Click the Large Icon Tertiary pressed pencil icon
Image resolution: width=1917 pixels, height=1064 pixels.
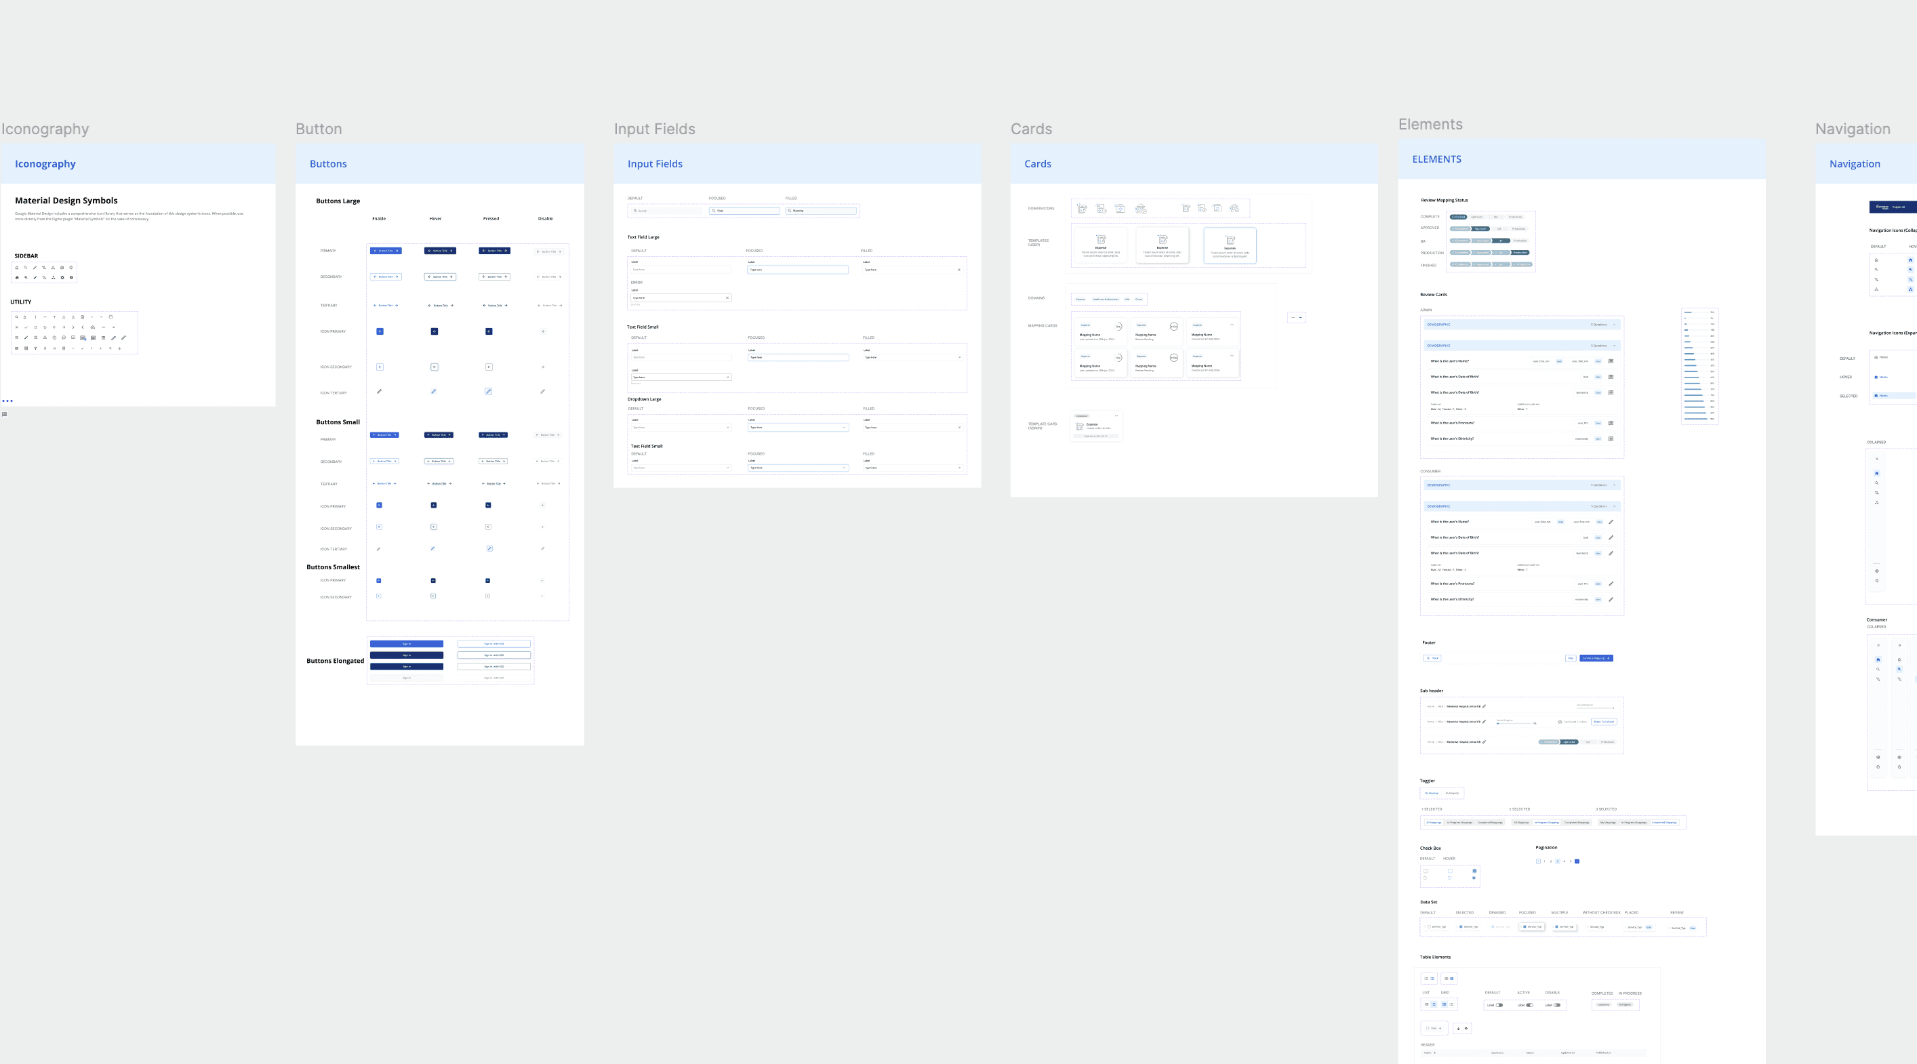click(x=488, y=391)
